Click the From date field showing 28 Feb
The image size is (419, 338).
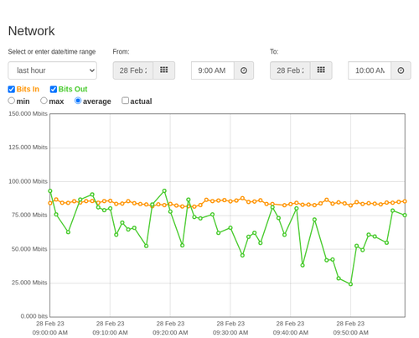133,70
